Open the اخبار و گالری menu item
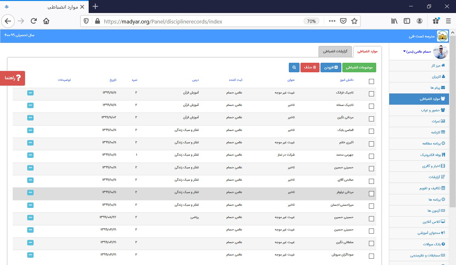Image resolution: width=456 pixels, height=265 pixels. point(419,166)
